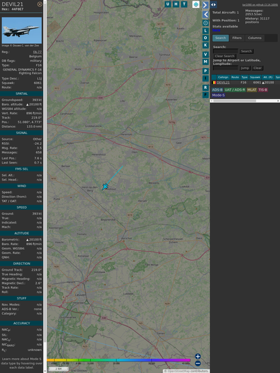Image resolution: width=280 pixels, height=373 pixels.
Task: Open stats available 'here' link
Action: tap(216, 30)
